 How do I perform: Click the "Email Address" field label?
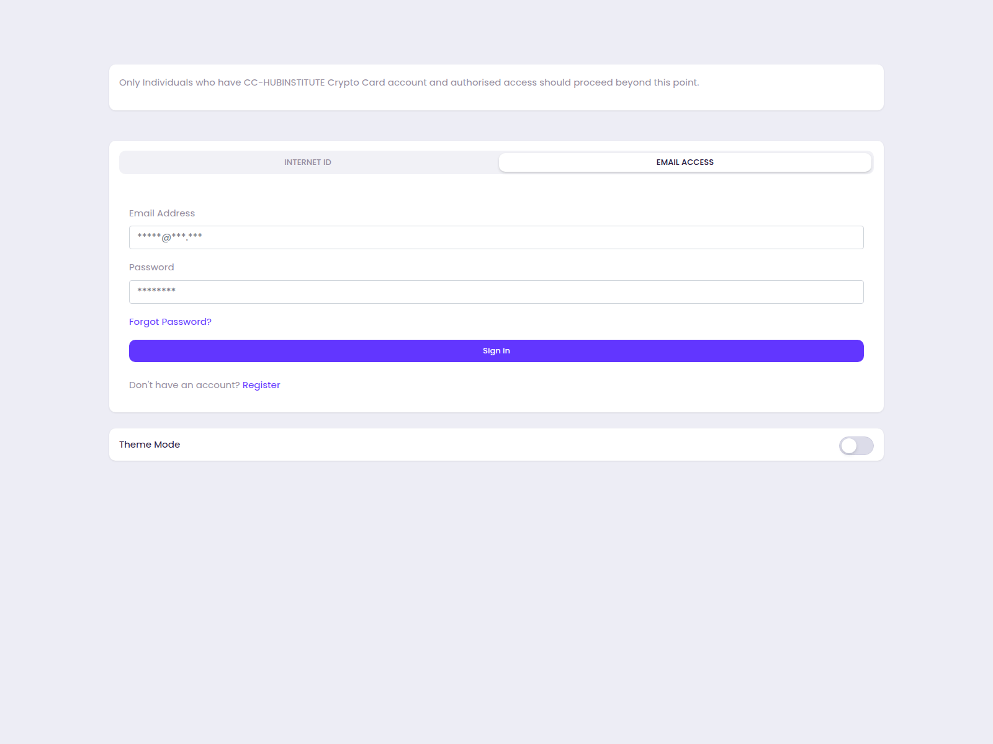tap(162, 213)
